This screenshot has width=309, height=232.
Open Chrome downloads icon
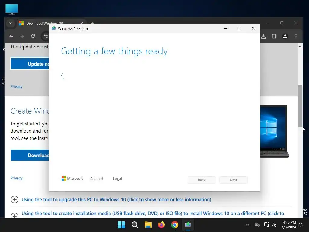[x=263, y=36]
